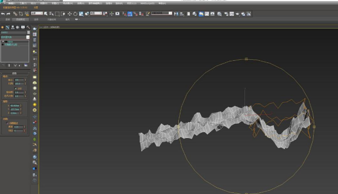
Task: Click the Undo arrow in main toolbar
Action: point(3,14)
